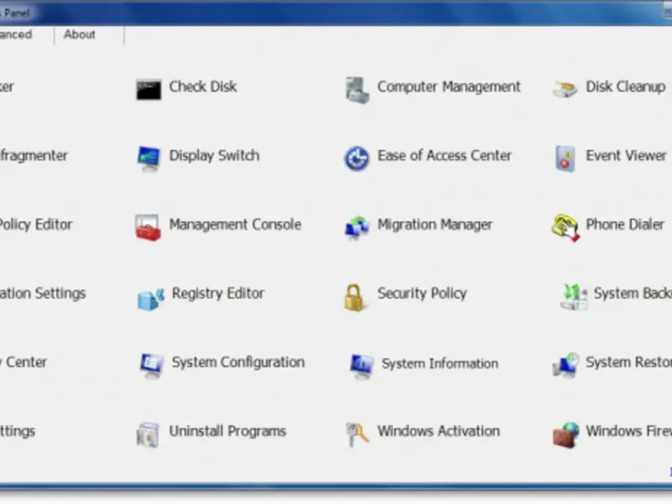Click the Uninstall Programs label
This screenshot has height=504, width=672.
(228, 432)
